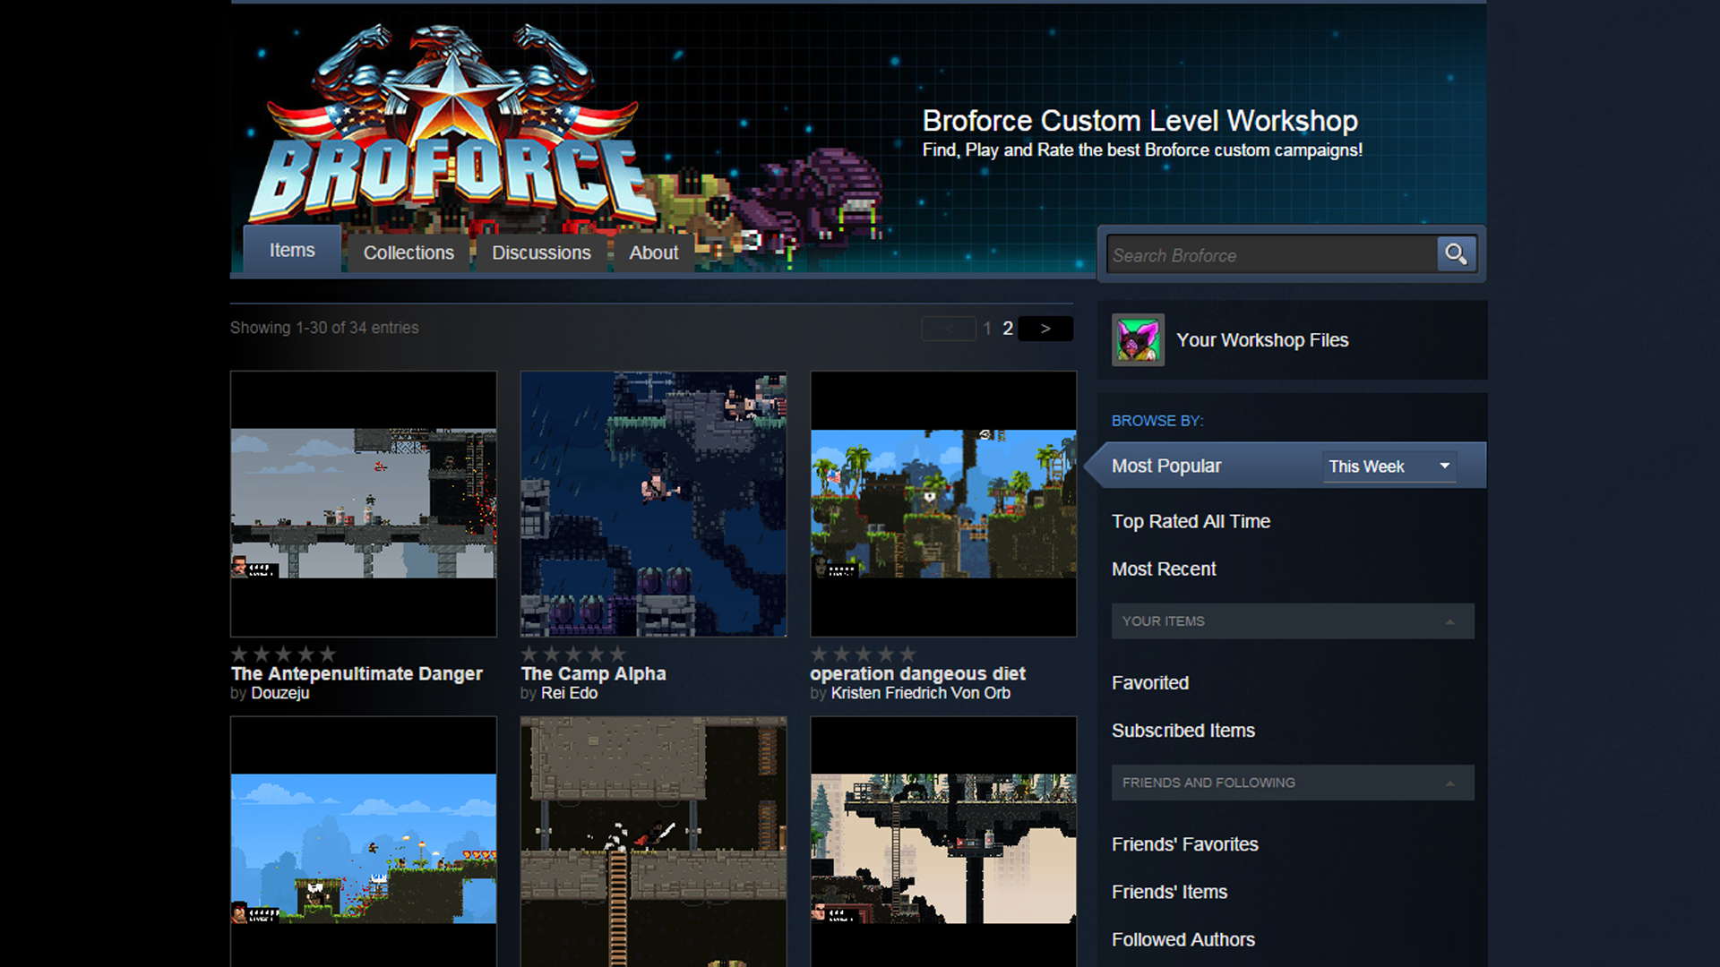The image size is (1720, 967).
Task: Click the search magnifier icon
Action: point(1456,254)
